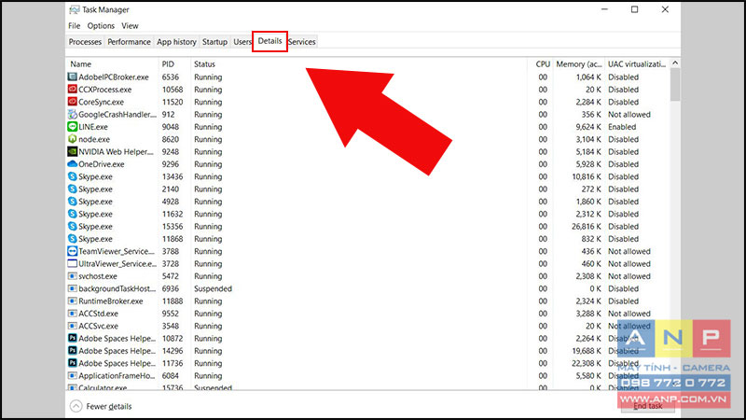746x420 pixels.
Task: Click Skype icon for PID 4928
Action: tap(73, 201)
